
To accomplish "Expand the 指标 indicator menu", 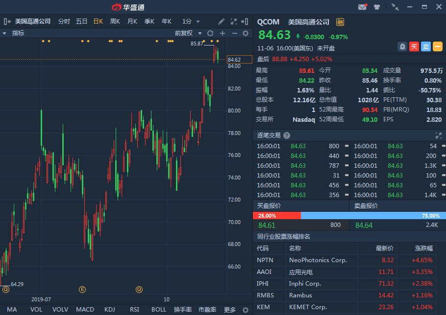I will [14, 33].
